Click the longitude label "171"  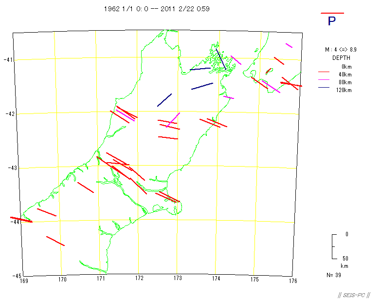tap(101, 279)
